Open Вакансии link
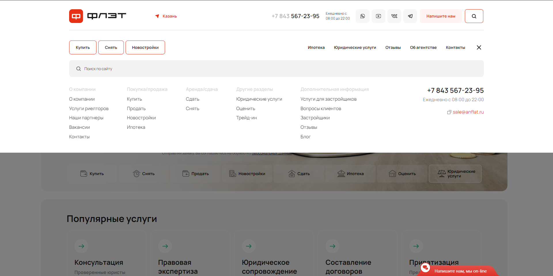 coord(79,127)
